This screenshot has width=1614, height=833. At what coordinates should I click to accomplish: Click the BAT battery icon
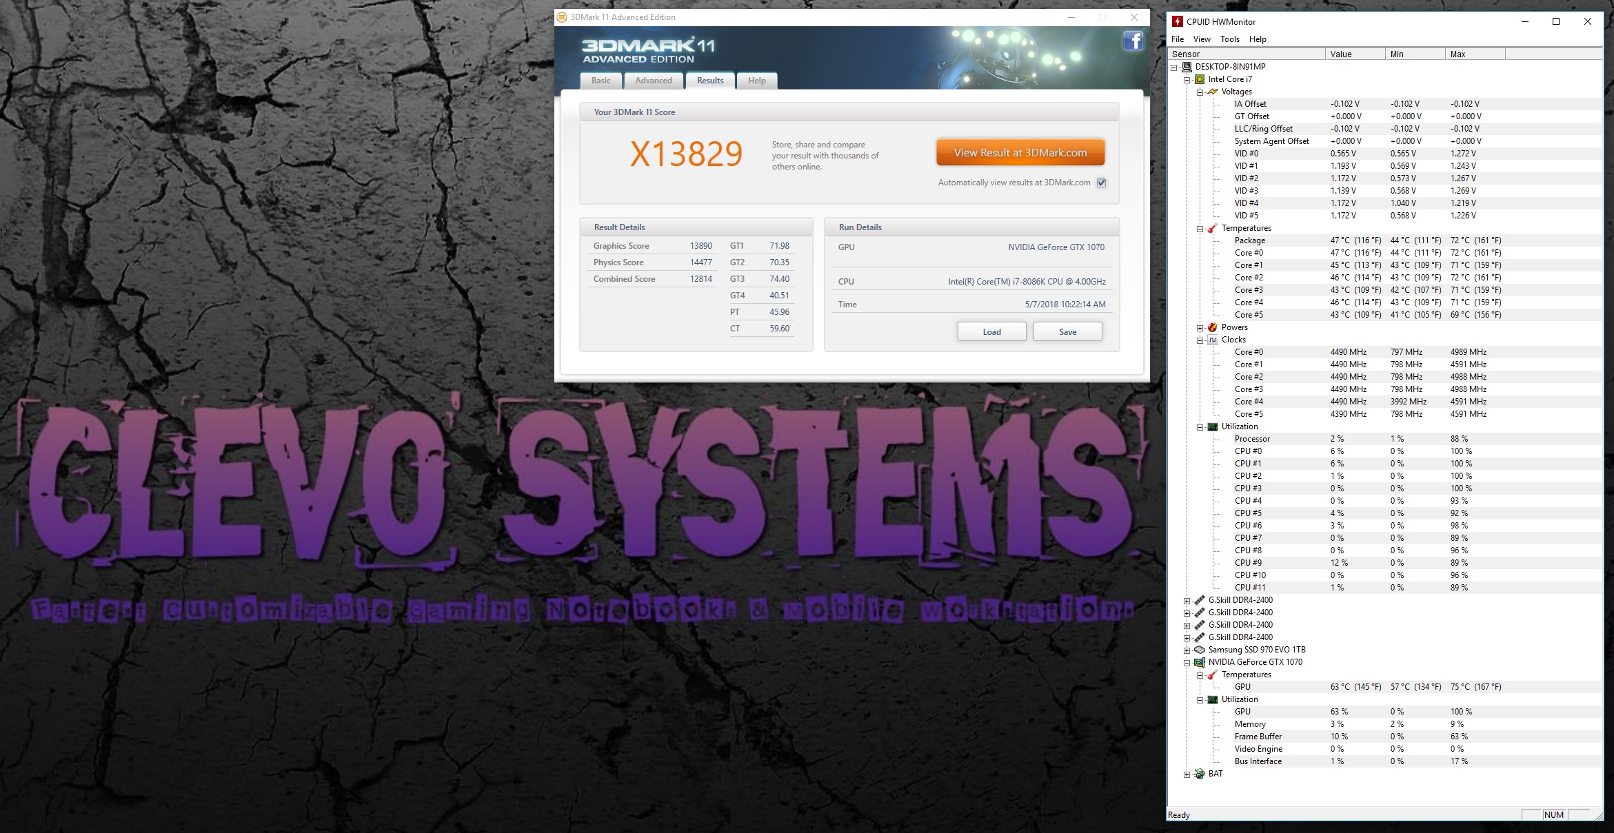click(1200, 774)
